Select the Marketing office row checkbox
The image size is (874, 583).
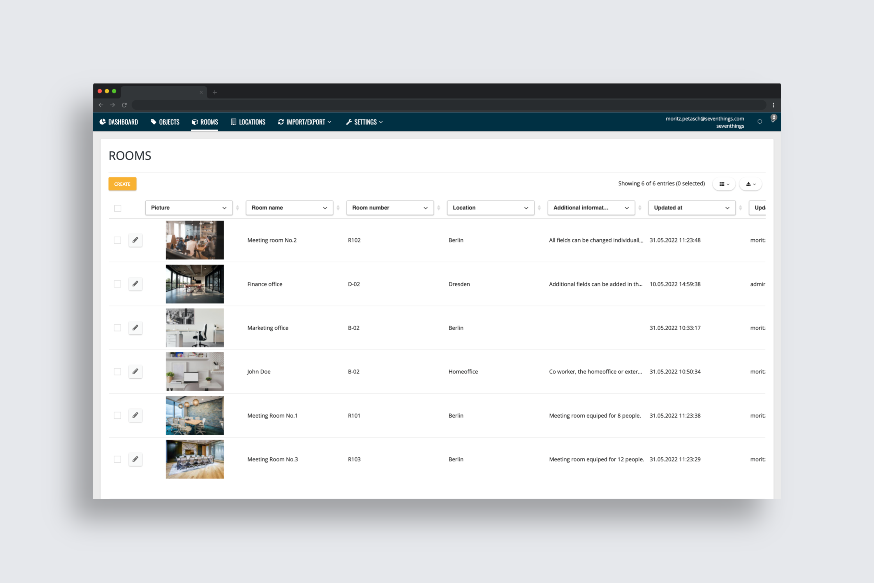click(x=117, y=328)
